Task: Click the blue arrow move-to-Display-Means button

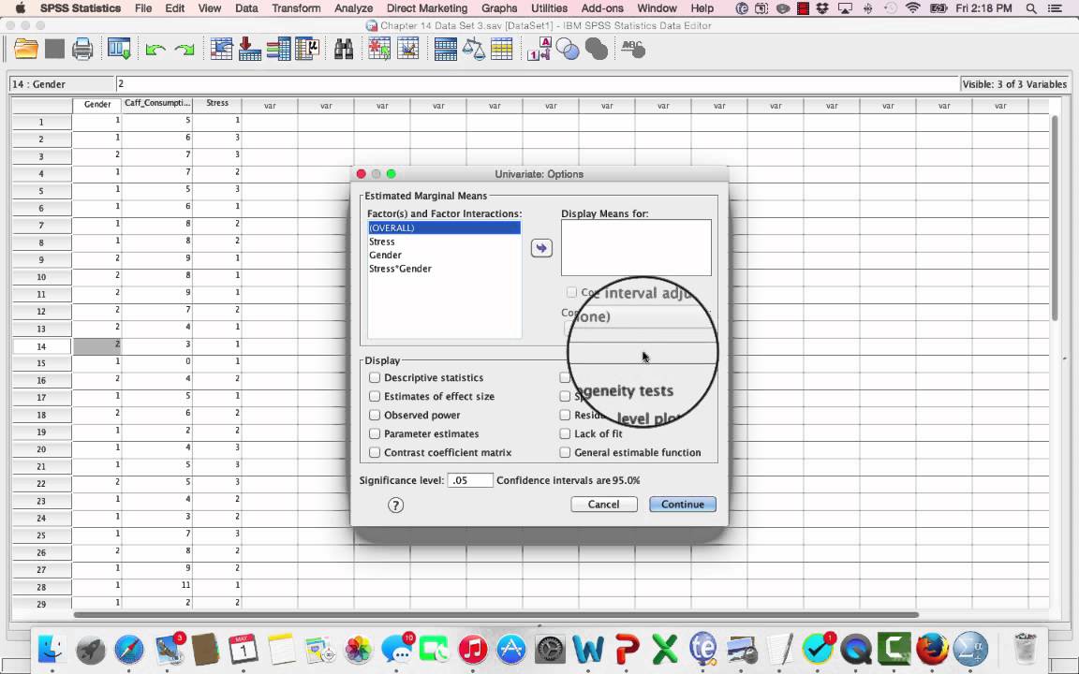Action: [x=541, y=248]
